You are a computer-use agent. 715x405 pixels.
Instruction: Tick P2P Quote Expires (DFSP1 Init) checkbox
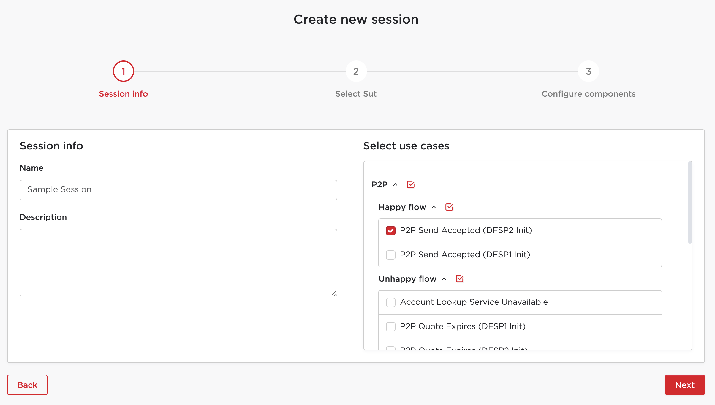[391, 326]
